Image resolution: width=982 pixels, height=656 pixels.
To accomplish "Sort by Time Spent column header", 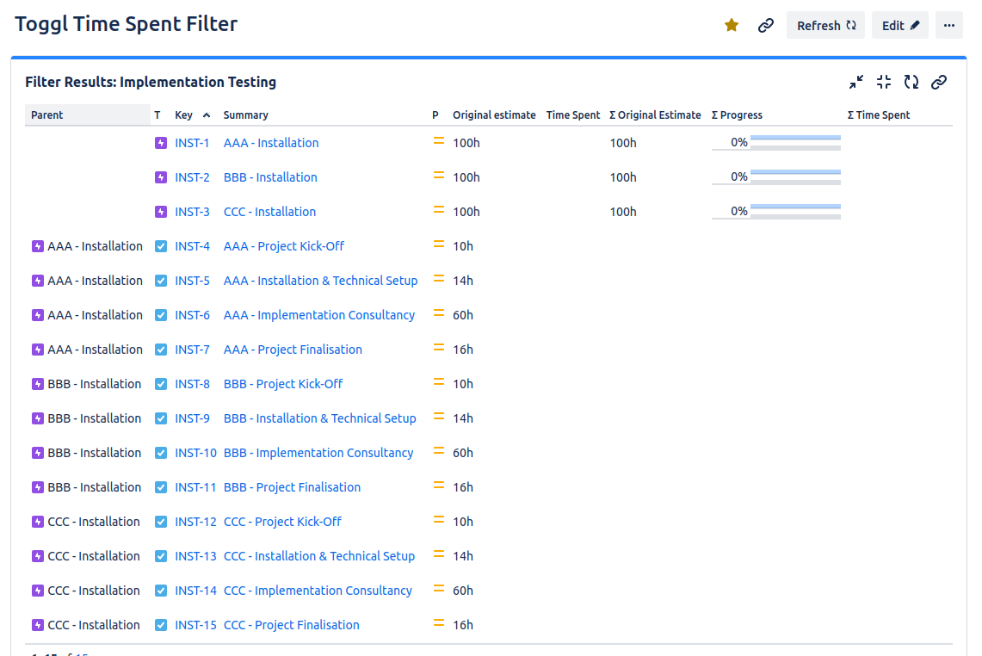I will (573, 115).
